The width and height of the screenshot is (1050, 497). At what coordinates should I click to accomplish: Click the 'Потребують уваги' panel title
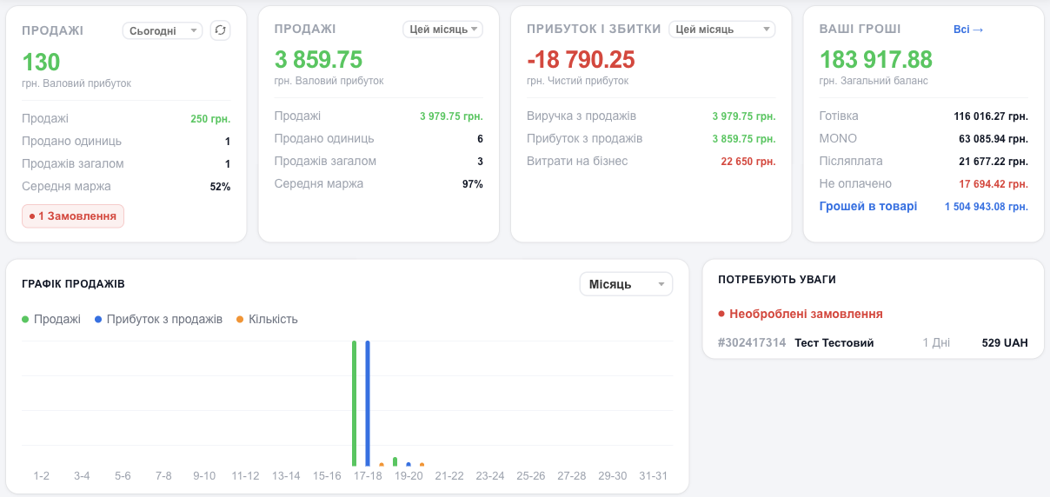tap(777, 280)
